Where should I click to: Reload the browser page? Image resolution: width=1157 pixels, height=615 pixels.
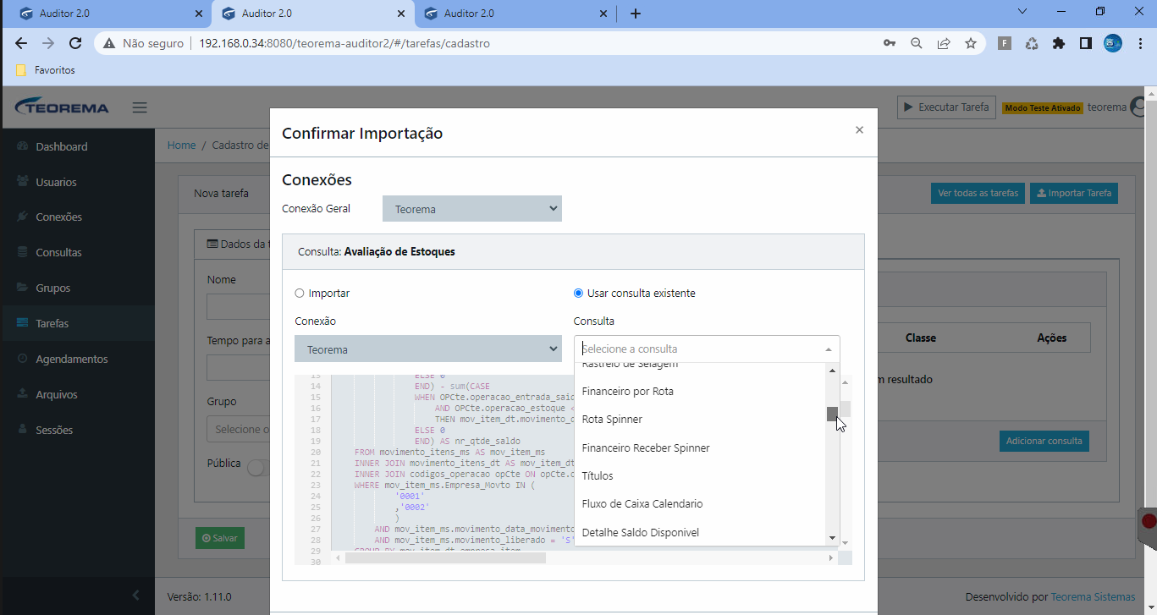click(x=75, y=43)
